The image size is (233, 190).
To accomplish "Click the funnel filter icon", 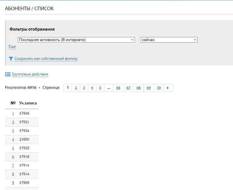I will pos(11,59).
